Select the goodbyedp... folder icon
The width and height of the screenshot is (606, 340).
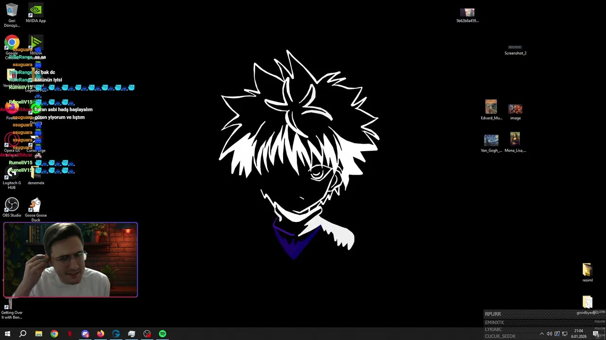coord(587,305)
